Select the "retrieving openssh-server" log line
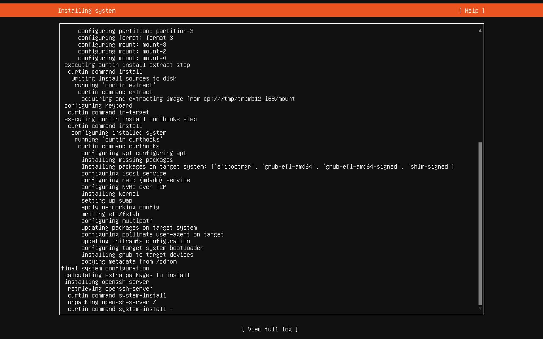This screenshot has height=339, width=543. [110, 289]
